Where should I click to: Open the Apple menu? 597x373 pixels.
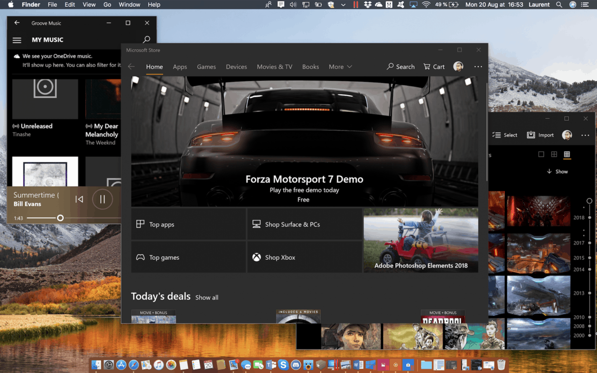click(10, 4)
